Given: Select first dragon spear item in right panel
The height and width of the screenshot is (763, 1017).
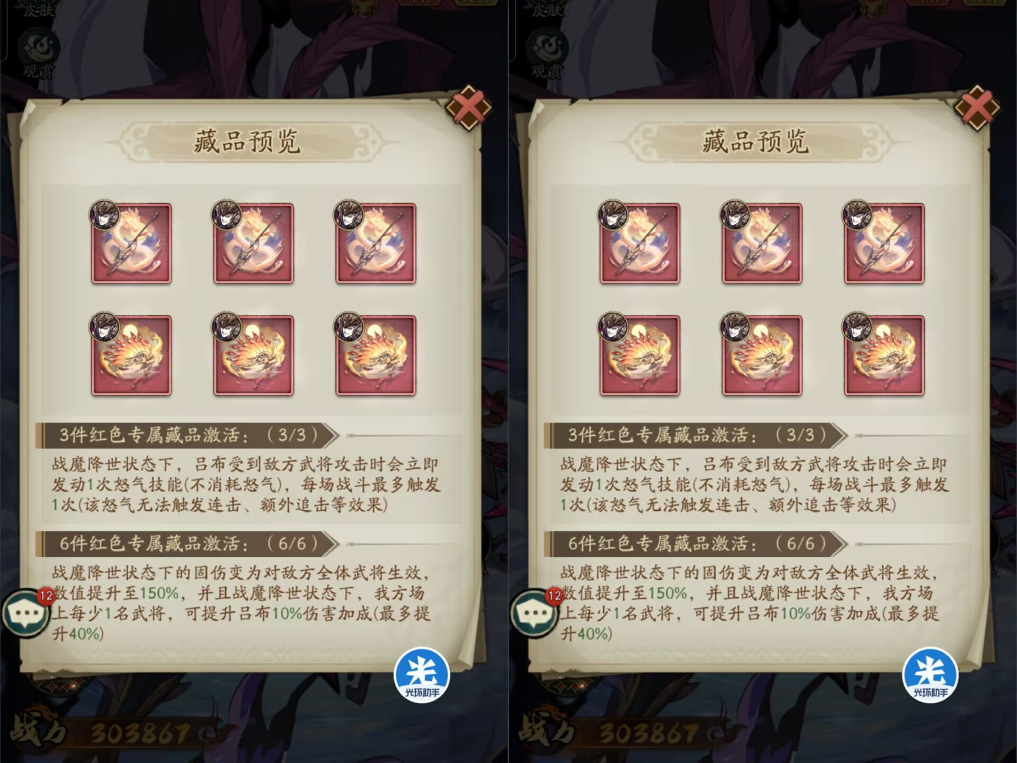Looking at the screenshot, I should coord(640,243).
